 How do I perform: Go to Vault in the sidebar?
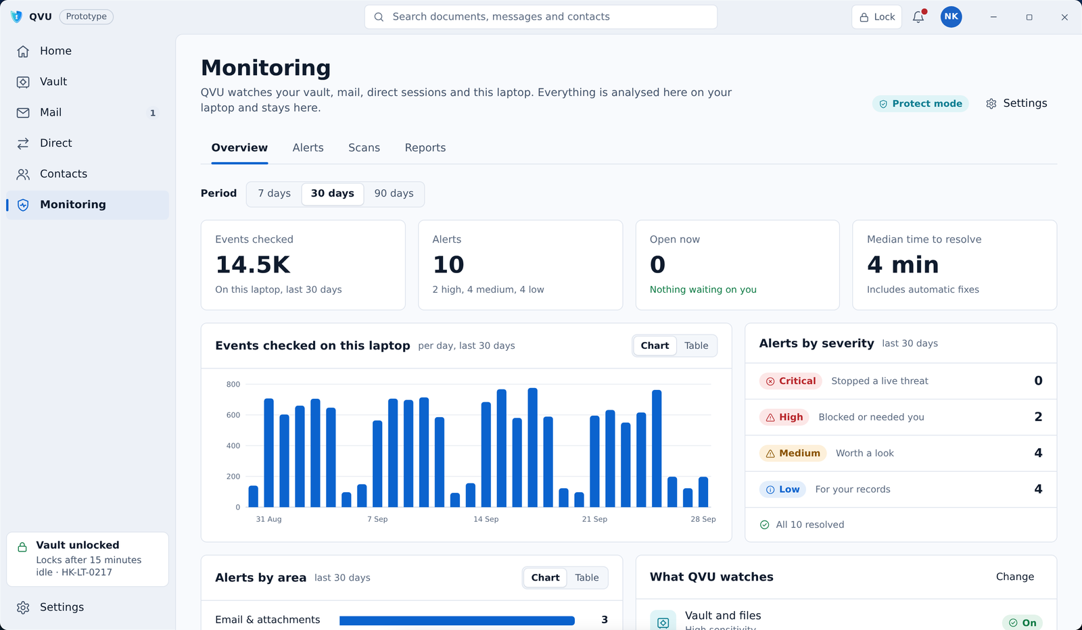pyautogui.click(x=88, y=82)
